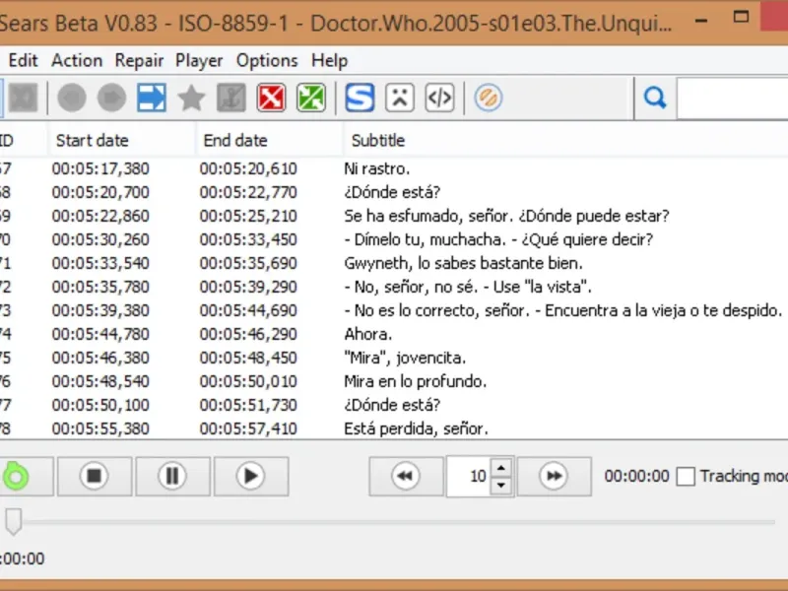Click the red X arrows icon

(x=272, y=98)
